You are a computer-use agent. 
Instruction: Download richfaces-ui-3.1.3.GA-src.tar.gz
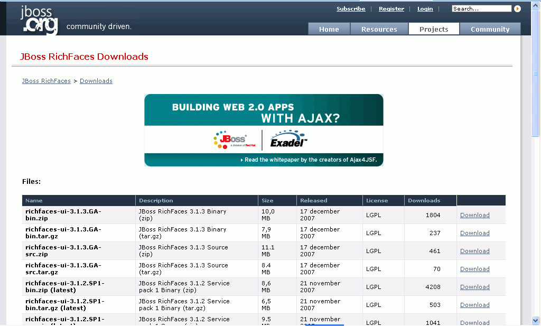[x=475, y=269]
